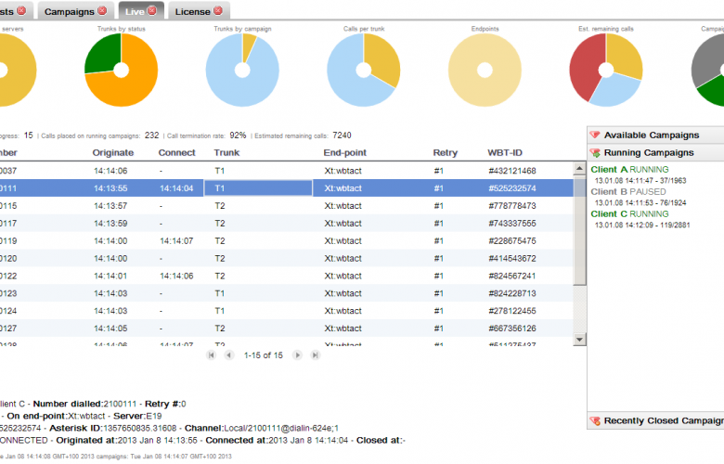
Task: Go to next page of call list
Action: [297, 355]
